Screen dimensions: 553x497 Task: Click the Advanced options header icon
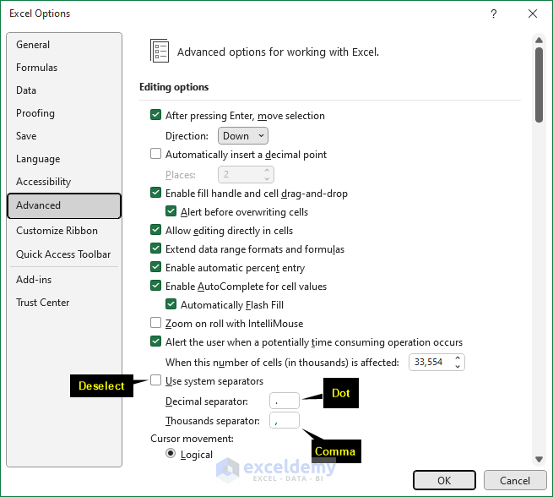[160, 52]
